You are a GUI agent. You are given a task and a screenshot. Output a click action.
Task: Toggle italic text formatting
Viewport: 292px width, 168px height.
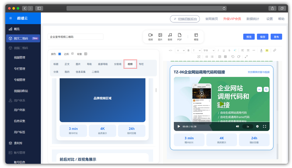tap(218, 50)
